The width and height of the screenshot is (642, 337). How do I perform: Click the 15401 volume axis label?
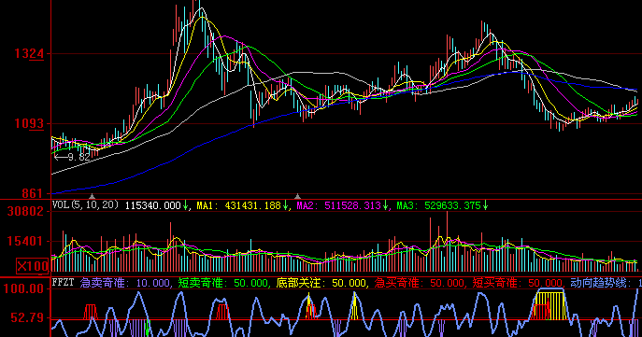coord(25,241)
